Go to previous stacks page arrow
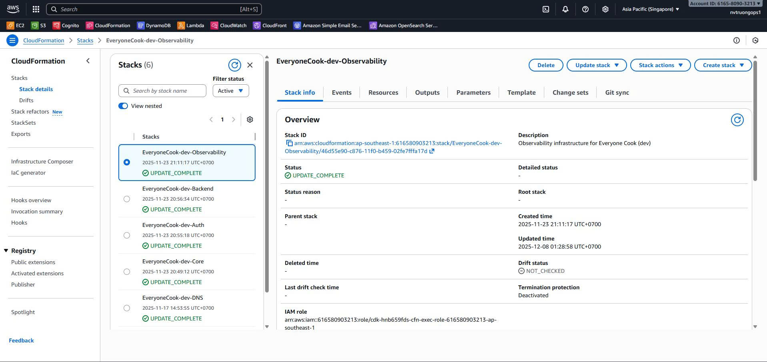The height and width of the screenshot is (362, 767). [211, 119]
